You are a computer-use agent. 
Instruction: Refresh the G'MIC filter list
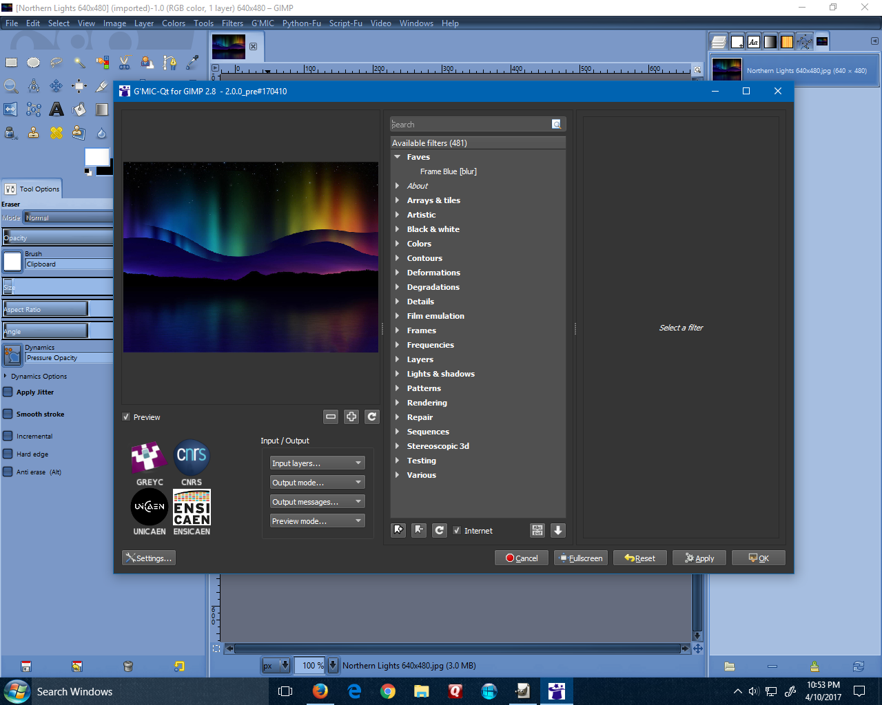point(440,530)
